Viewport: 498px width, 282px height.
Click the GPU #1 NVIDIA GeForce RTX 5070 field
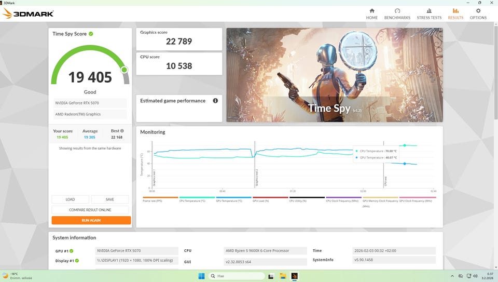136,250
